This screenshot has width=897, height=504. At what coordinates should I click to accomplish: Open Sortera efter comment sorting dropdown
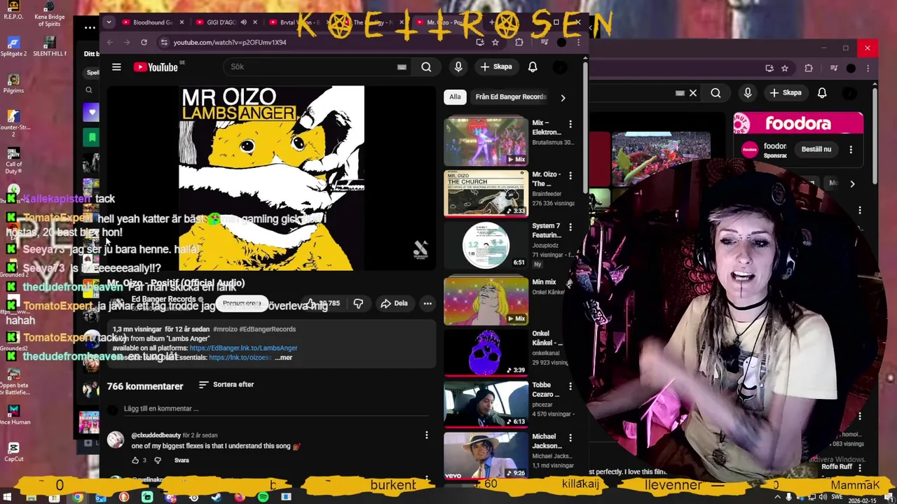pyautogui.click(x=226, y=384)
